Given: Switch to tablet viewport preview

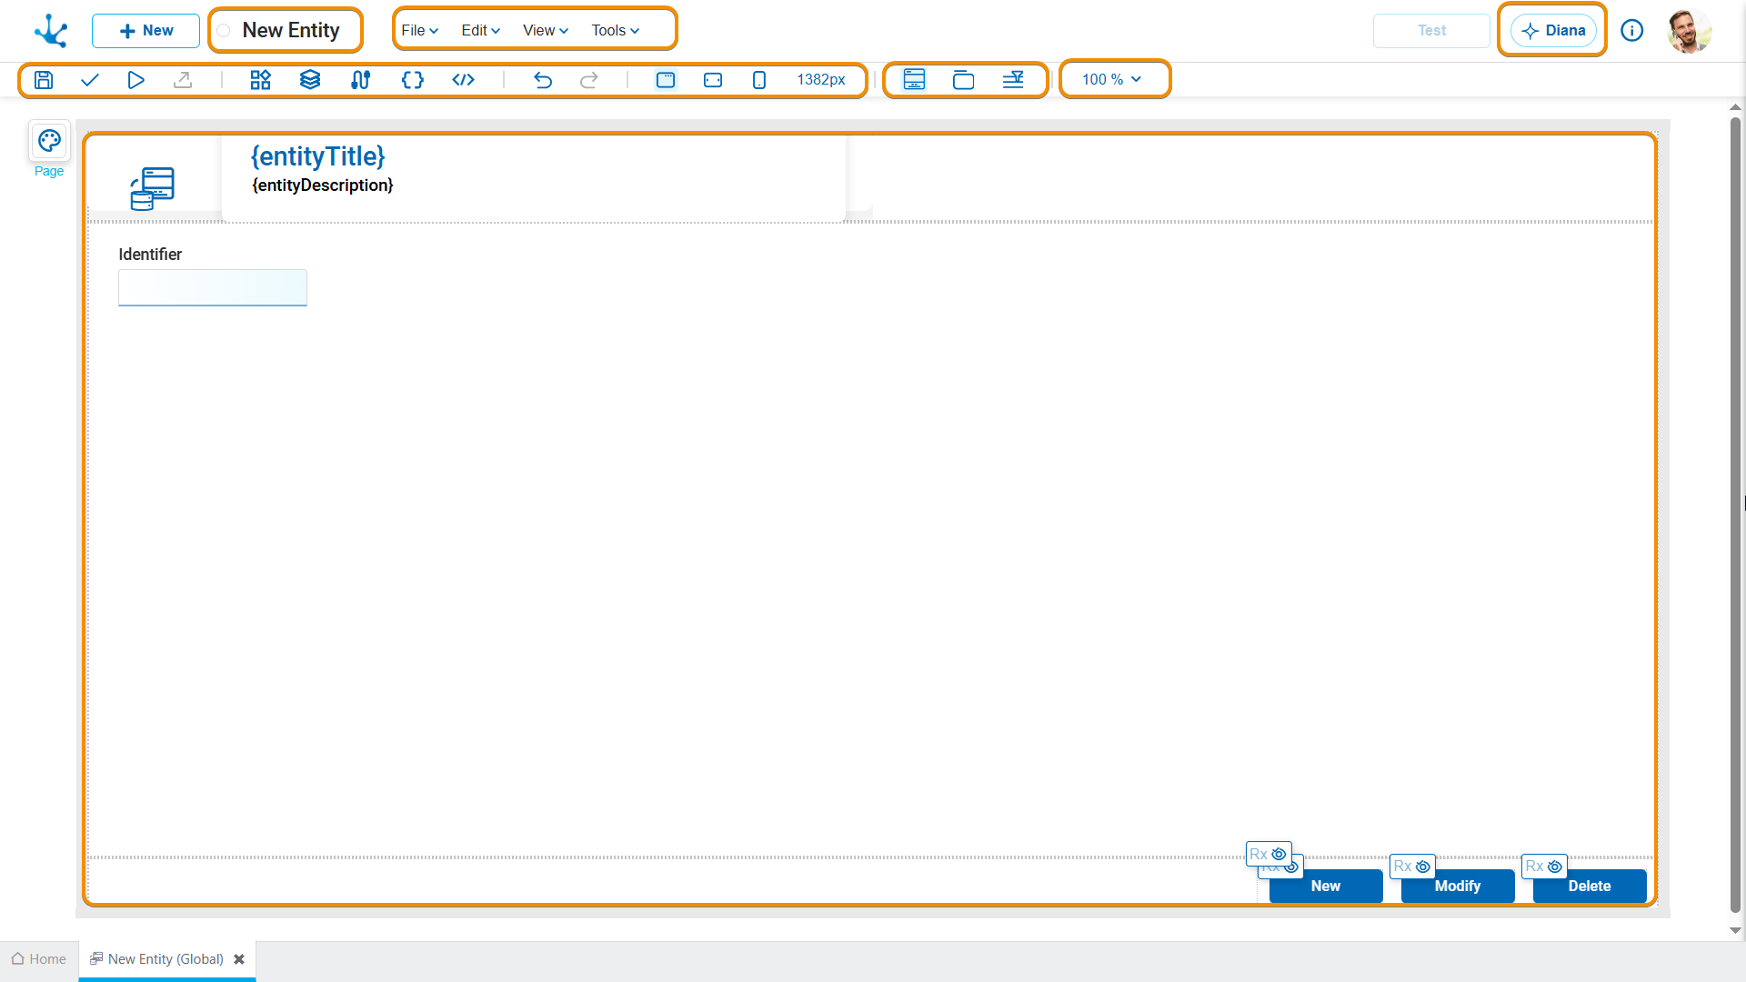Looking at the screenshot, I should point(713,80).
